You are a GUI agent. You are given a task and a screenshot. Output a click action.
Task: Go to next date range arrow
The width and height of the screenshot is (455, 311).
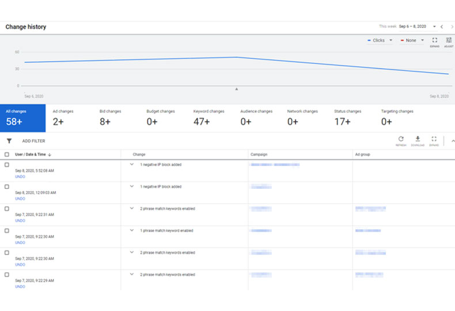point(452,26)
